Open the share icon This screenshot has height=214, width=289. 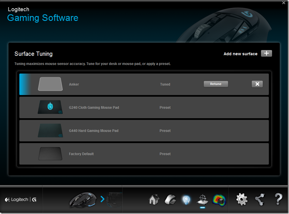(x=260, y=200)
